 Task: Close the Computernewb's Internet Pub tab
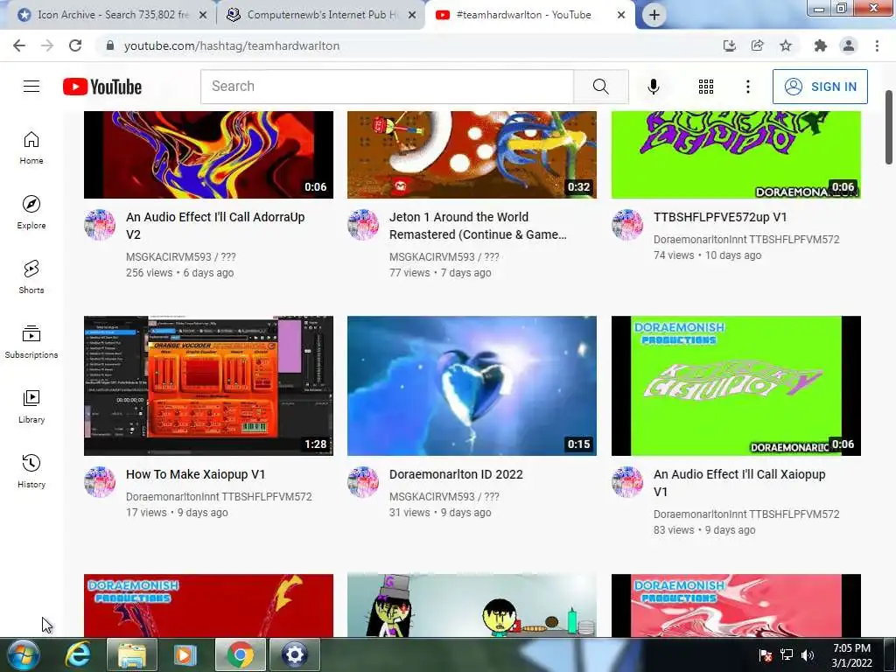(x=412, y=16)
